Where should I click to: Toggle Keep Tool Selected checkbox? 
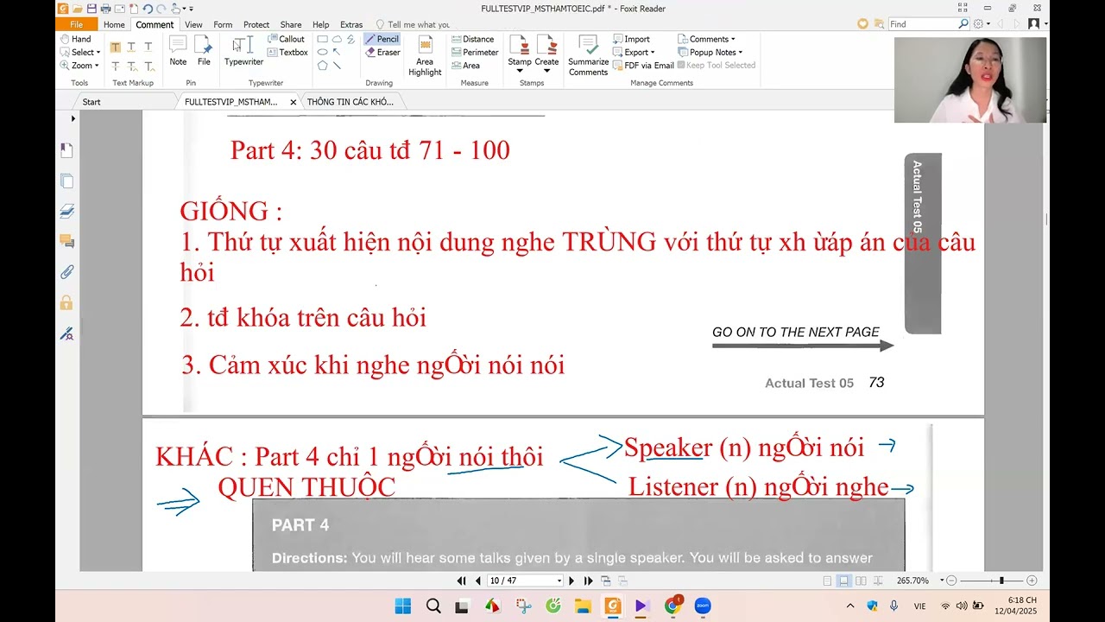(717, 65)
